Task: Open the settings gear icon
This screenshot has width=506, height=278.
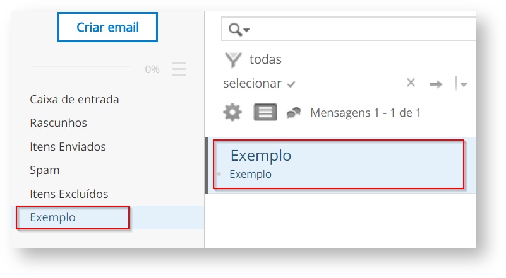Action: (x=232, y=113)
